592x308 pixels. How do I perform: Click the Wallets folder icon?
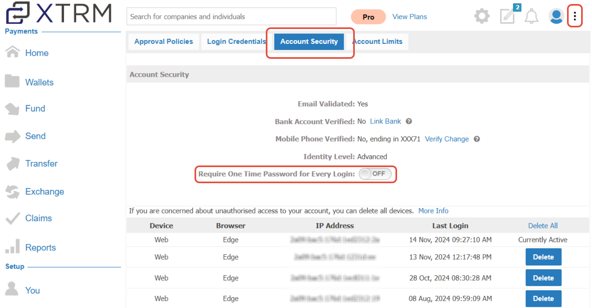[x=12, y=81]
